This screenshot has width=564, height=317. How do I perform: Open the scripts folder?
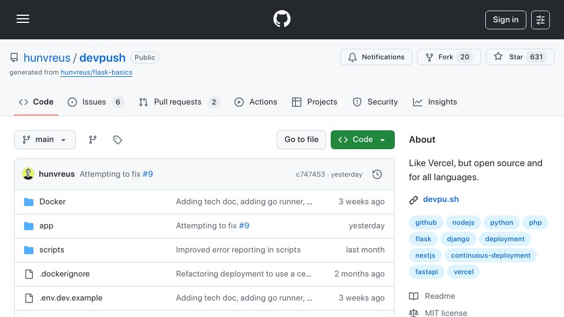(52, 250)
